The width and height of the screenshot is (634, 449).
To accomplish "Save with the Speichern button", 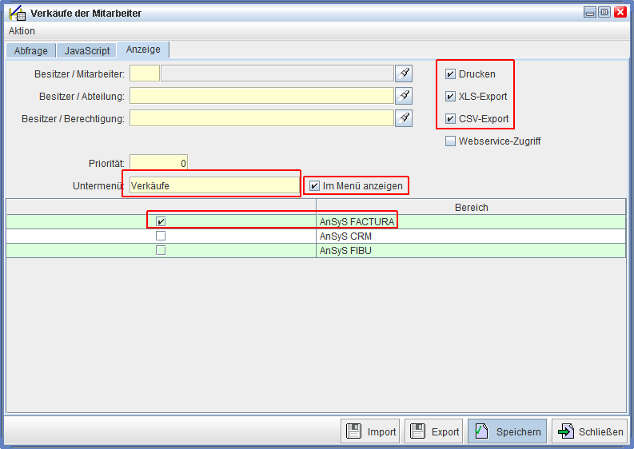I will click(507, 431).
